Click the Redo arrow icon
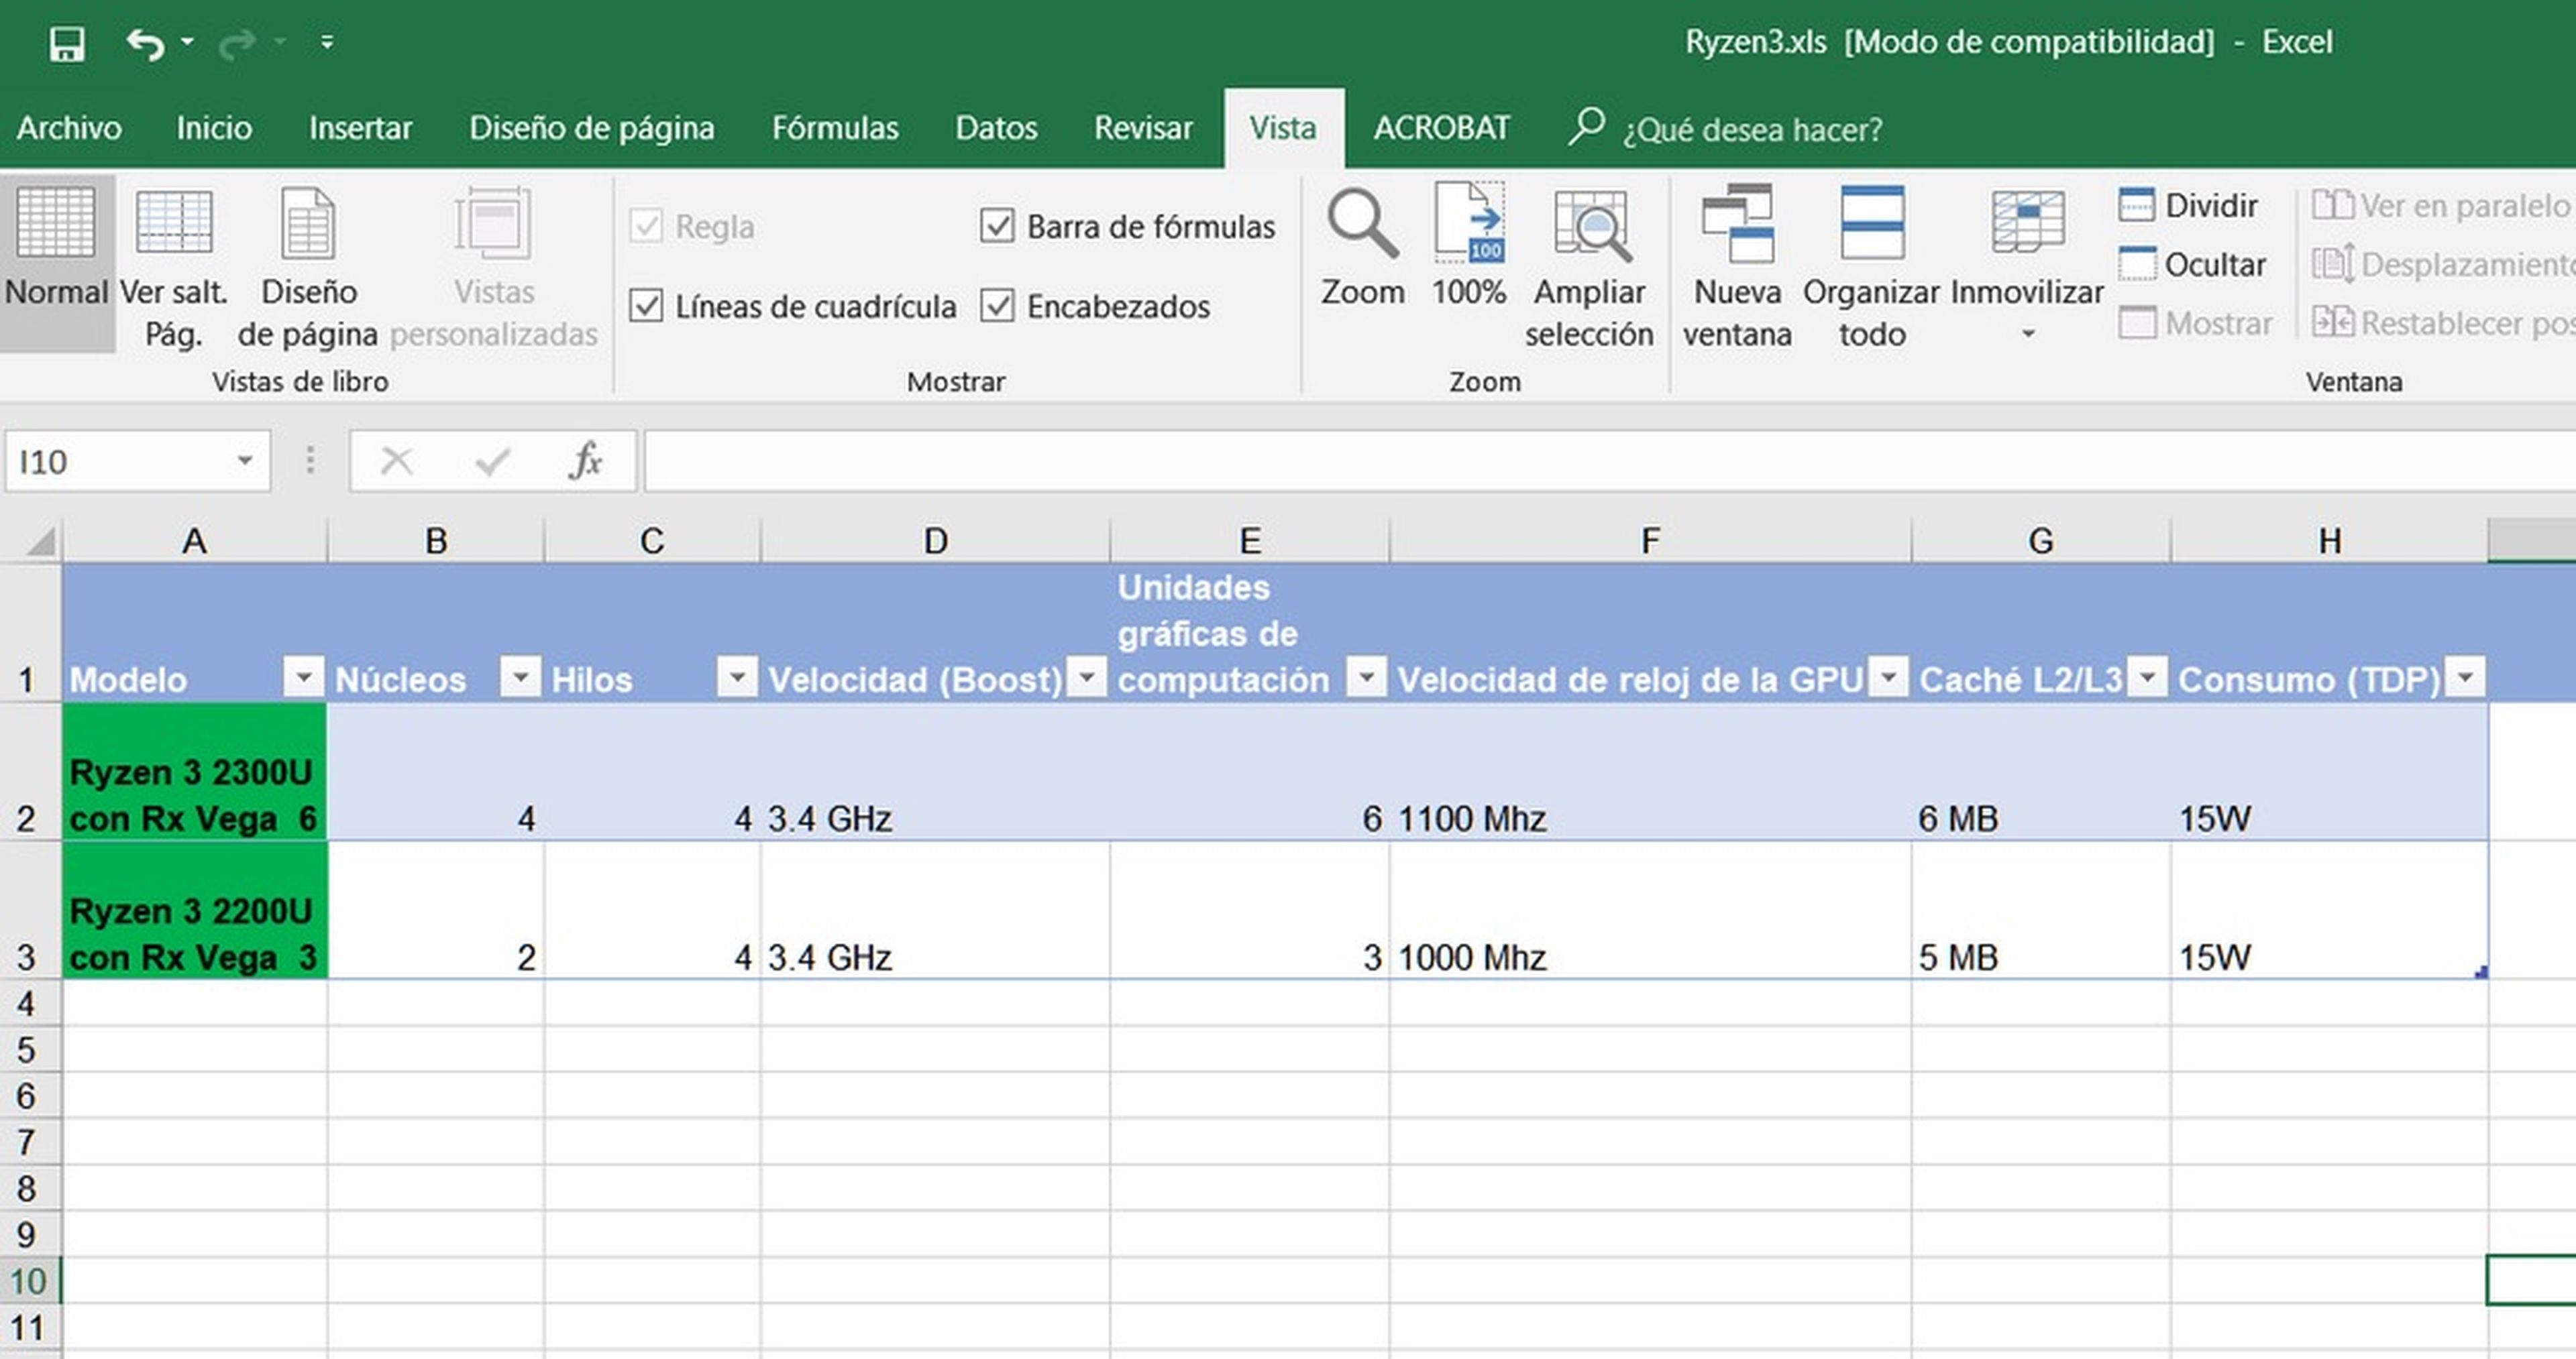Screen dimensions: 2576x1359 click(x=237, y=43)
